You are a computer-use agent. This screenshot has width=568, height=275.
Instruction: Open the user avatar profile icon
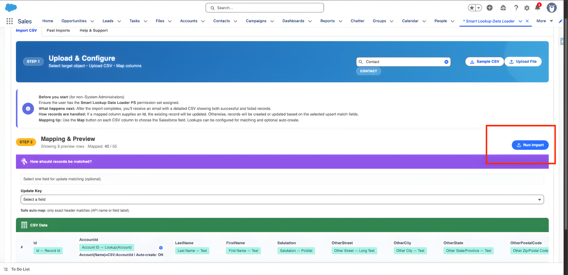tap(552, 8)
